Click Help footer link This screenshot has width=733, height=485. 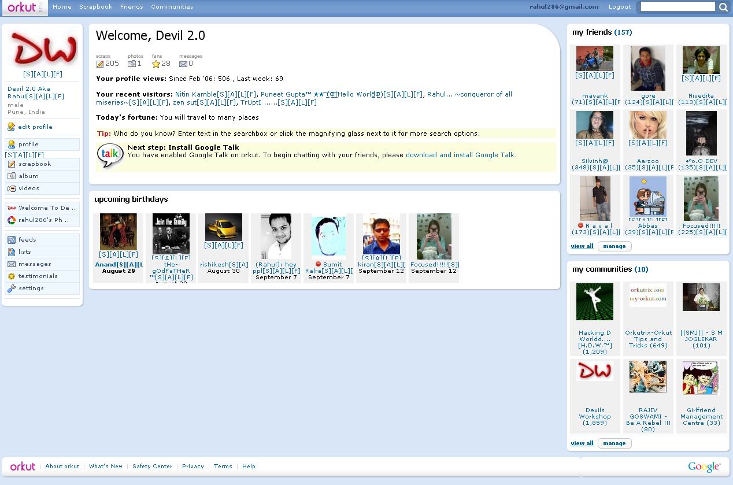249,467
